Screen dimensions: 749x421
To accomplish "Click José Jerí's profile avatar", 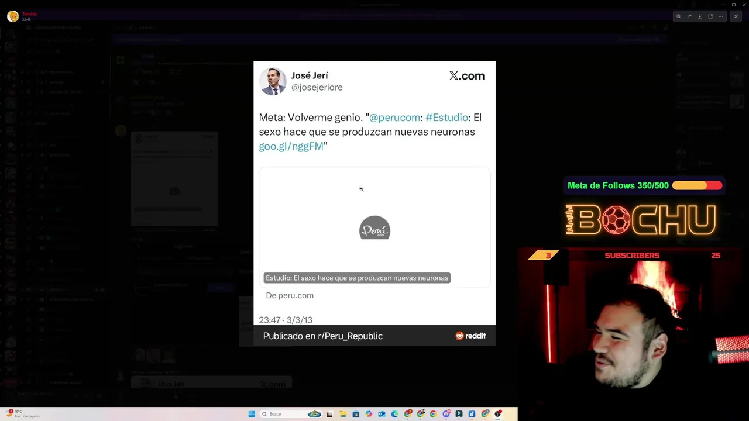I will (x=273, y=81).
